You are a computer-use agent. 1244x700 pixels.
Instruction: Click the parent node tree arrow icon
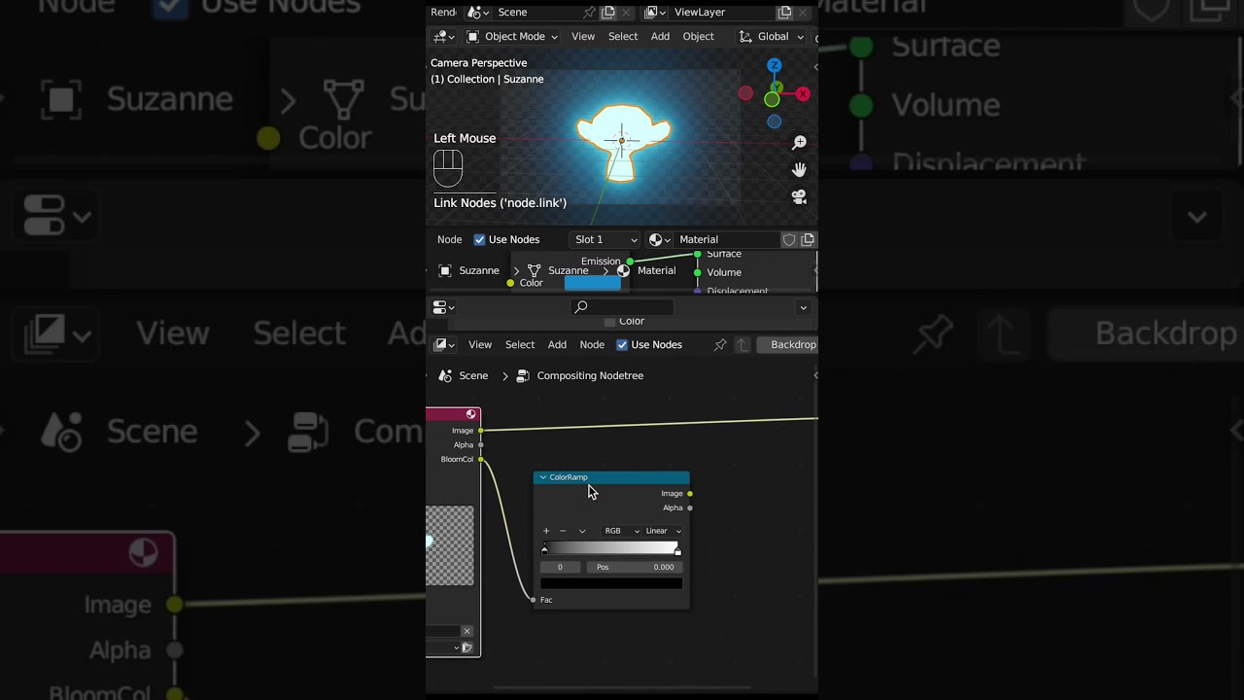click(x=743, y=345)
